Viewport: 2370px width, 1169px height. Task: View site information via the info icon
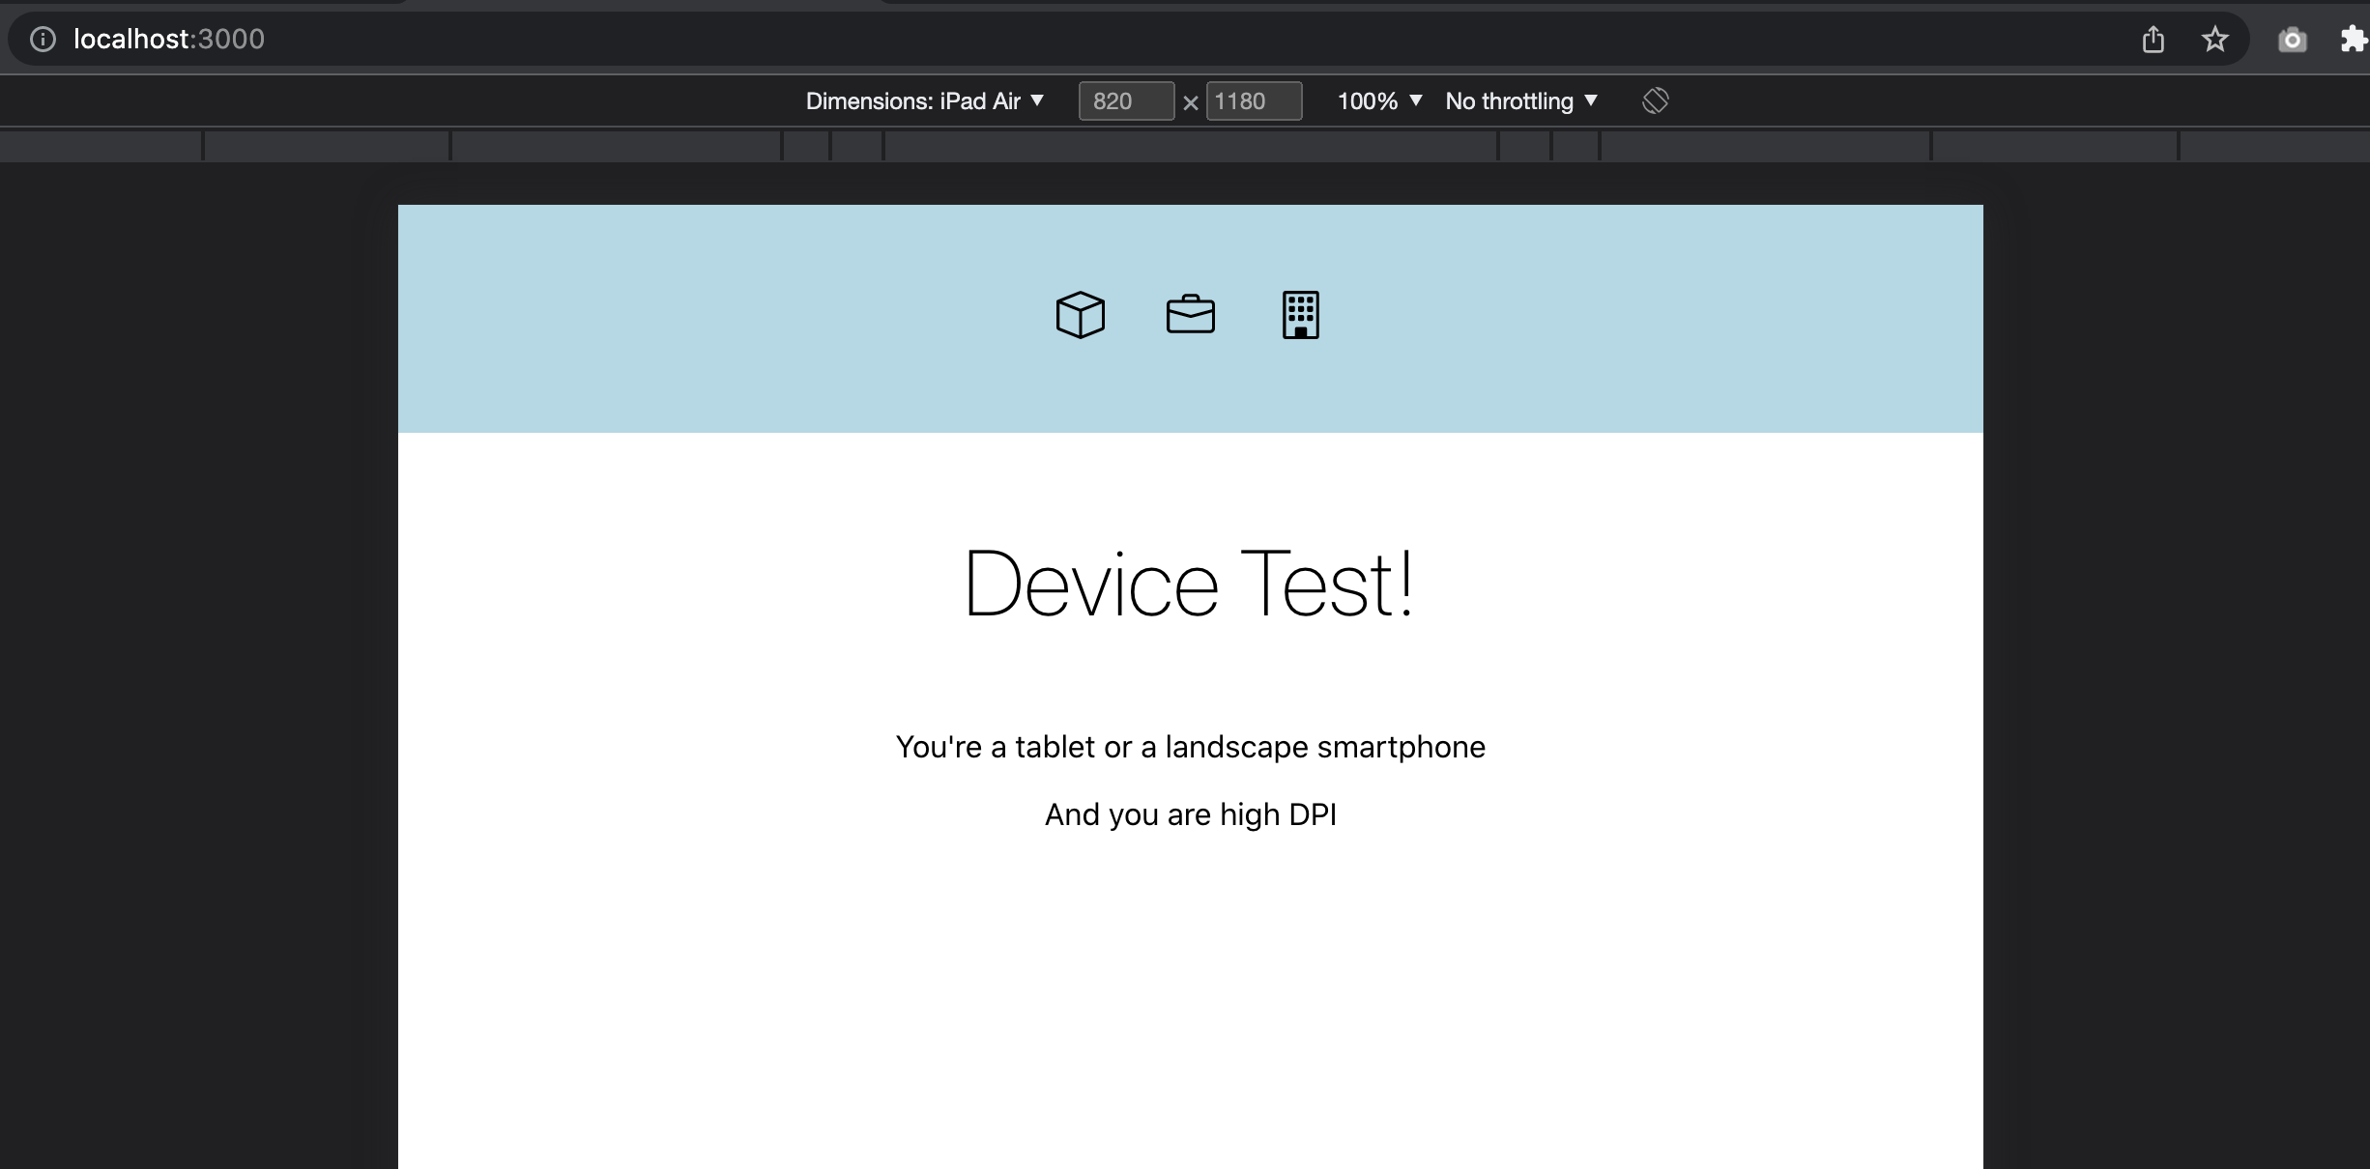pyautogui.click(x=43, y=39)
